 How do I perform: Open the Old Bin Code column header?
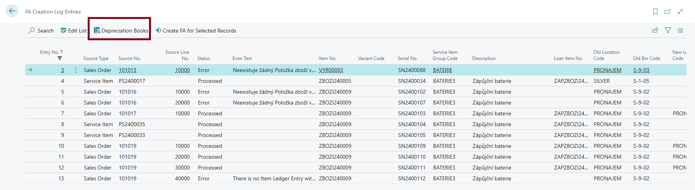coord(646,58)
